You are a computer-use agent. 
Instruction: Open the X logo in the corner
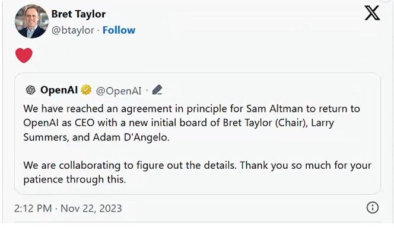pos(372,13)
